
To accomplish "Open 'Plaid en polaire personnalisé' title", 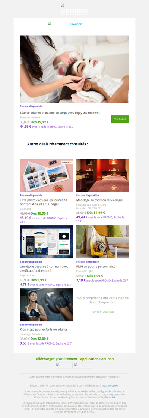I will [96, 266].
